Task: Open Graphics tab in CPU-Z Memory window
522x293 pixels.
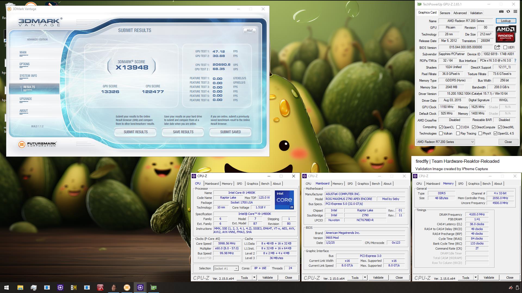Action: pos(474,184)
